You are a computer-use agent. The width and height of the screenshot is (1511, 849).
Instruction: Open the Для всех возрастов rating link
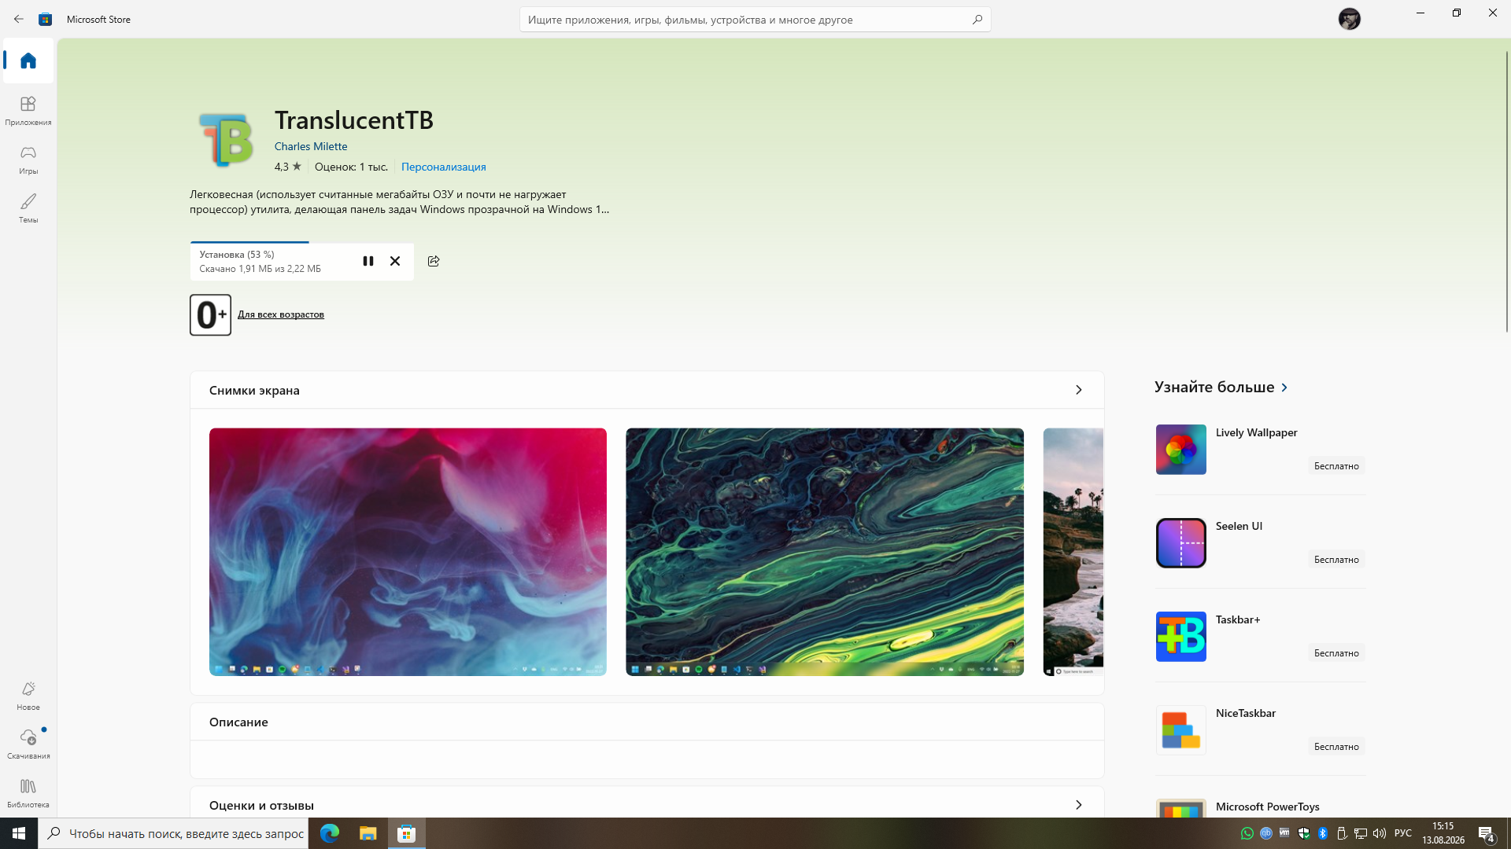click(281, 314)
